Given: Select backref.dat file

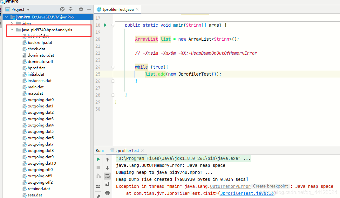Looking at the screenshot, I should (38, 36).
